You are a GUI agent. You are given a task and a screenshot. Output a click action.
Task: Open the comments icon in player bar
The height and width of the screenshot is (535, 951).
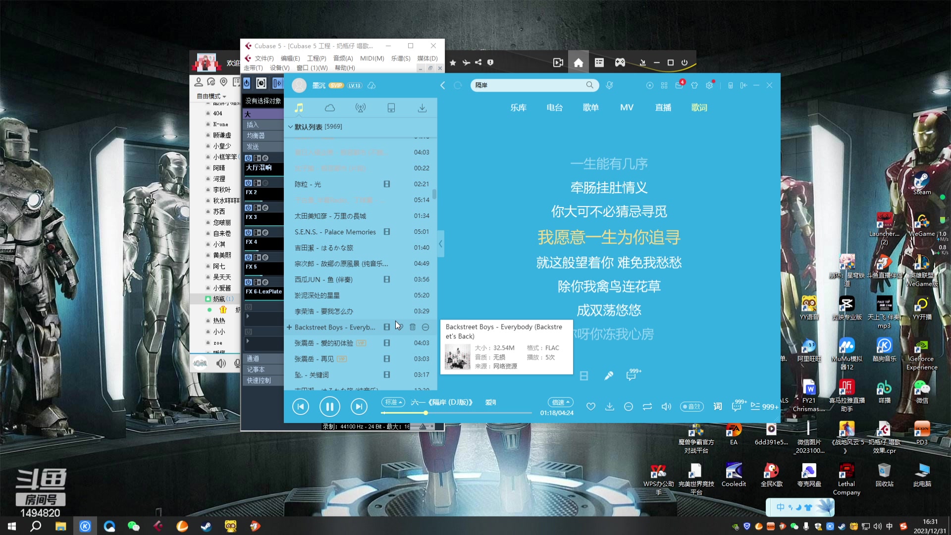click(x=737, y=407)
